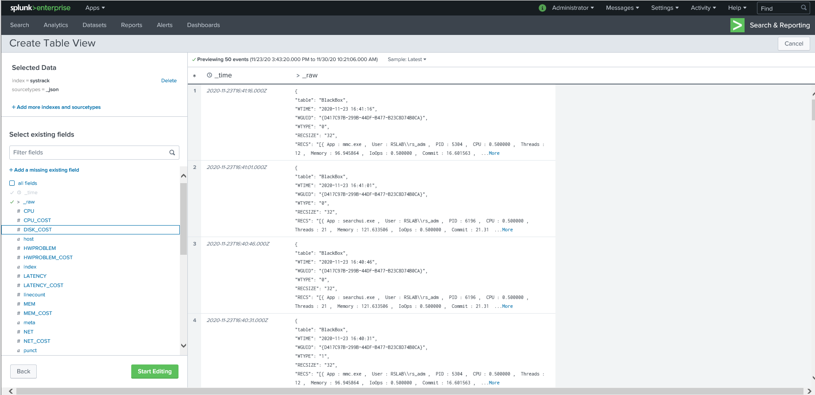
Task: Open the Help dropdown
Action: coord(737,8)
